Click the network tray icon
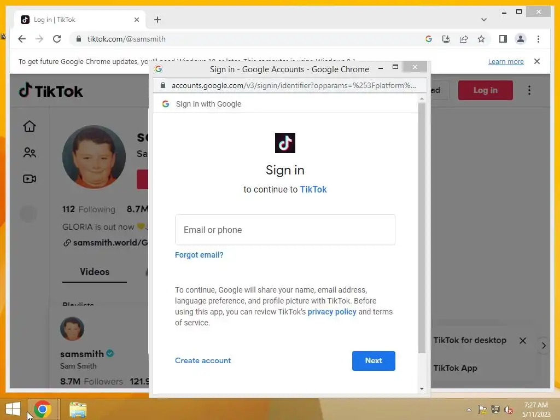The height and width of the screenshot is (420, 560). click(x=495, y=410)
